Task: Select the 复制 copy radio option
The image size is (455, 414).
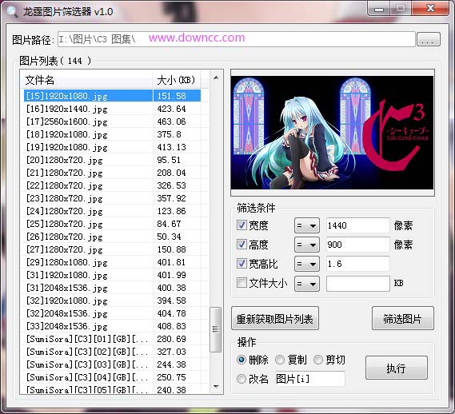Action: (x=280, y=360)
